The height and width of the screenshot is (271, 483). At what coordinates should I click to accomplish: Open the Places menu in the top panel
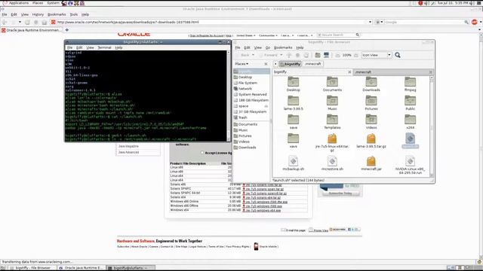pyautogui.click(x=38, y=3)
